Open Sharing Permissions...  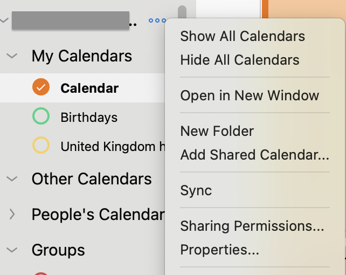[252, 226]
